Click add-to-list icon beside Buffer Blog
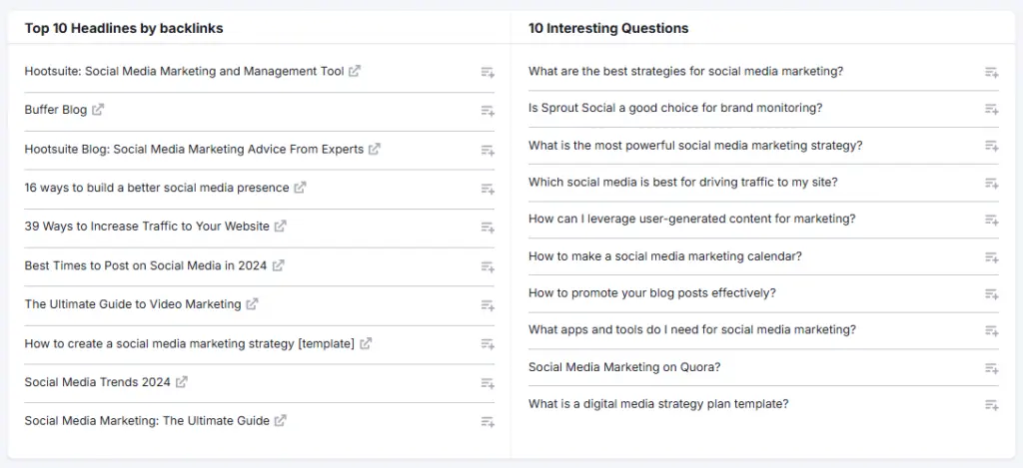Viewport: 1023px width, 468px height. coord(488,111)
